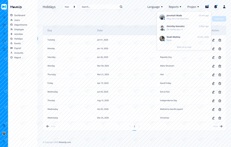Screen dimensions: 231x147
Task: Open the notifications bell icon
Action: (x=215, y=7)
